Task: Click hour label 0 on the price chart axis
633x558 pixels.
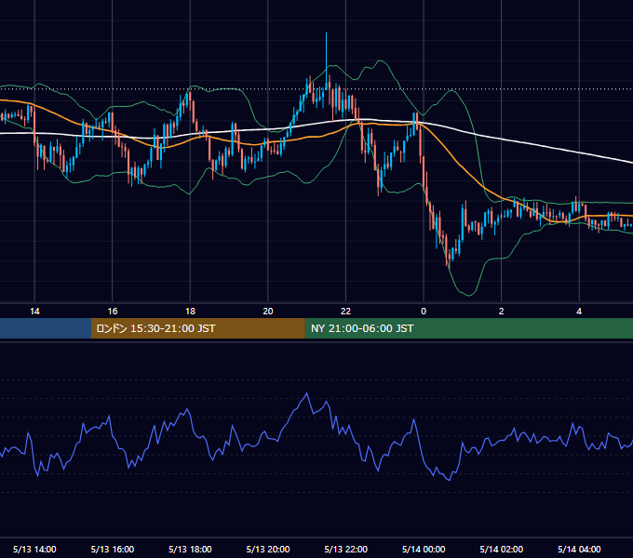Action: (424, 312)
